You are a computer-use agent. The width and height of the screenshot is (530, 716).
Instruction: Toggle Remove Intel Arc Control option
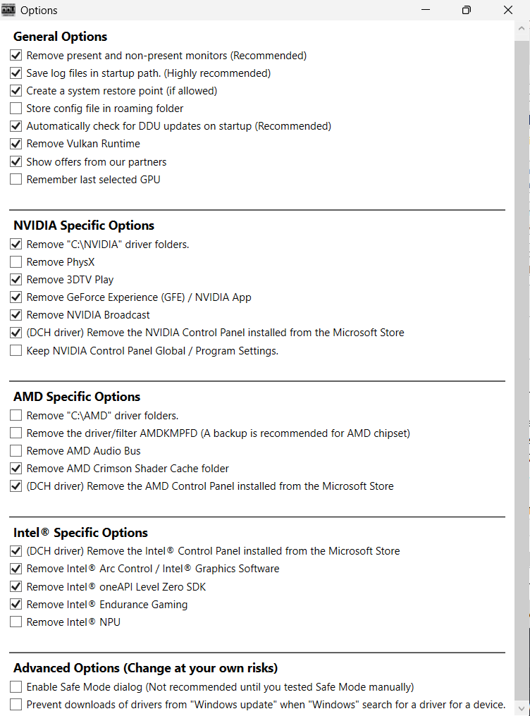point(16,569)
